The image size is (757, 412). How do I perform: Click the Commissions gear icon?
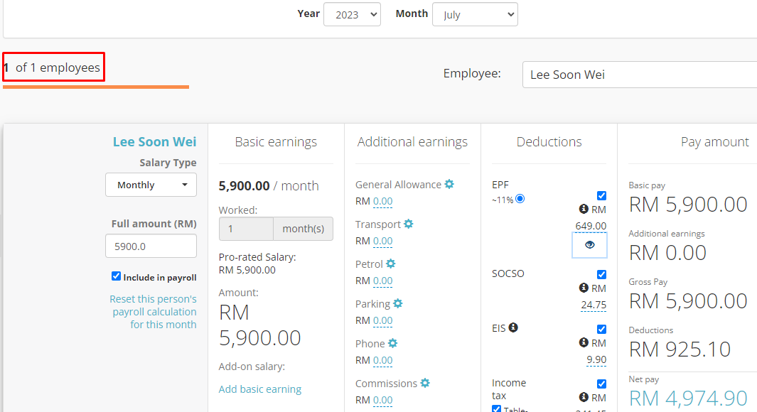click(x=425, y=383)
